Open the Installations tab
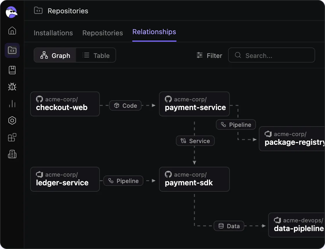The width and height of the screenshot is (325, 249). point(53,33)
